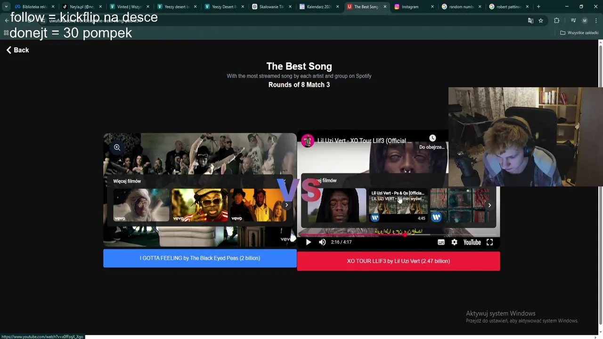Image resolution: width=603 pixels, height=339 pixels.
Task: Close the Instagram tab
Action: pyautogui.click(x=432, y=7)
